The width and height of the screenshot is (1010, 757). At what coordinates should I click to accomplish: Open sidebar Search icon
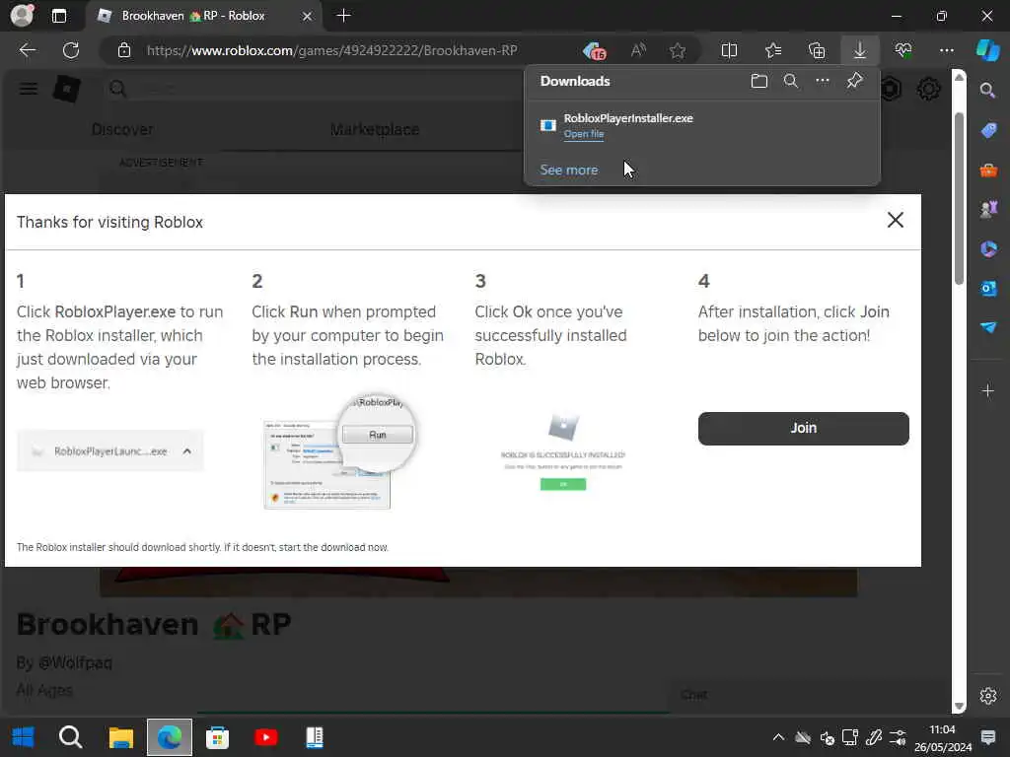pos(987,90)
